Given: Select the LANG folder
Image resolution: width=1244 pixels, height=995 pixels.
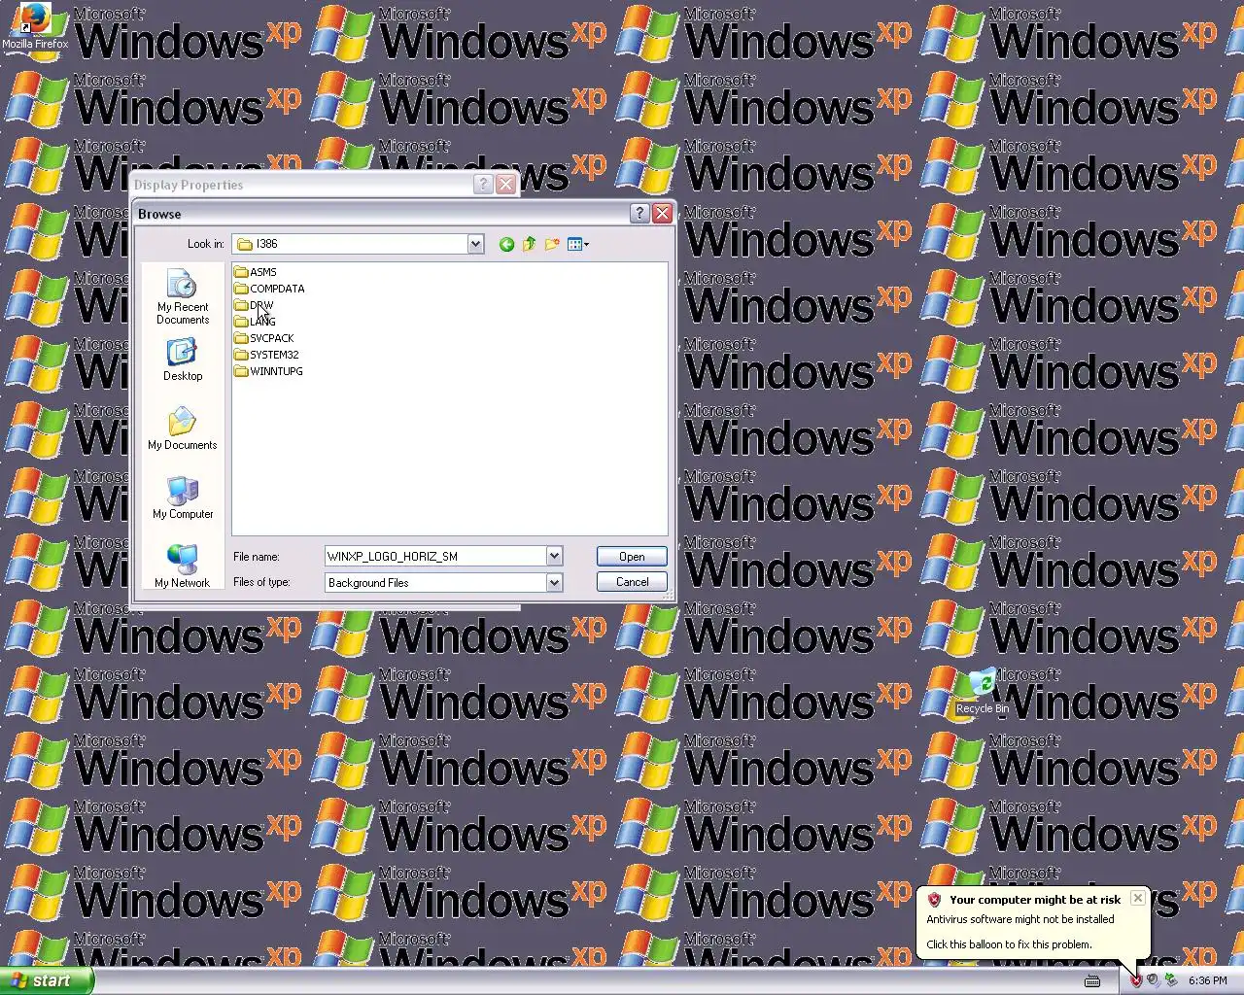Looking at the screenshot, I should [x=255, y=322].
